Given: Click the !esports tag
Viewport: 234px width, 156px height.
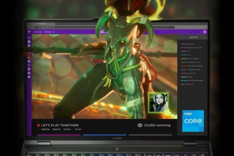Looking at the screenshot, I should (56, 129).
